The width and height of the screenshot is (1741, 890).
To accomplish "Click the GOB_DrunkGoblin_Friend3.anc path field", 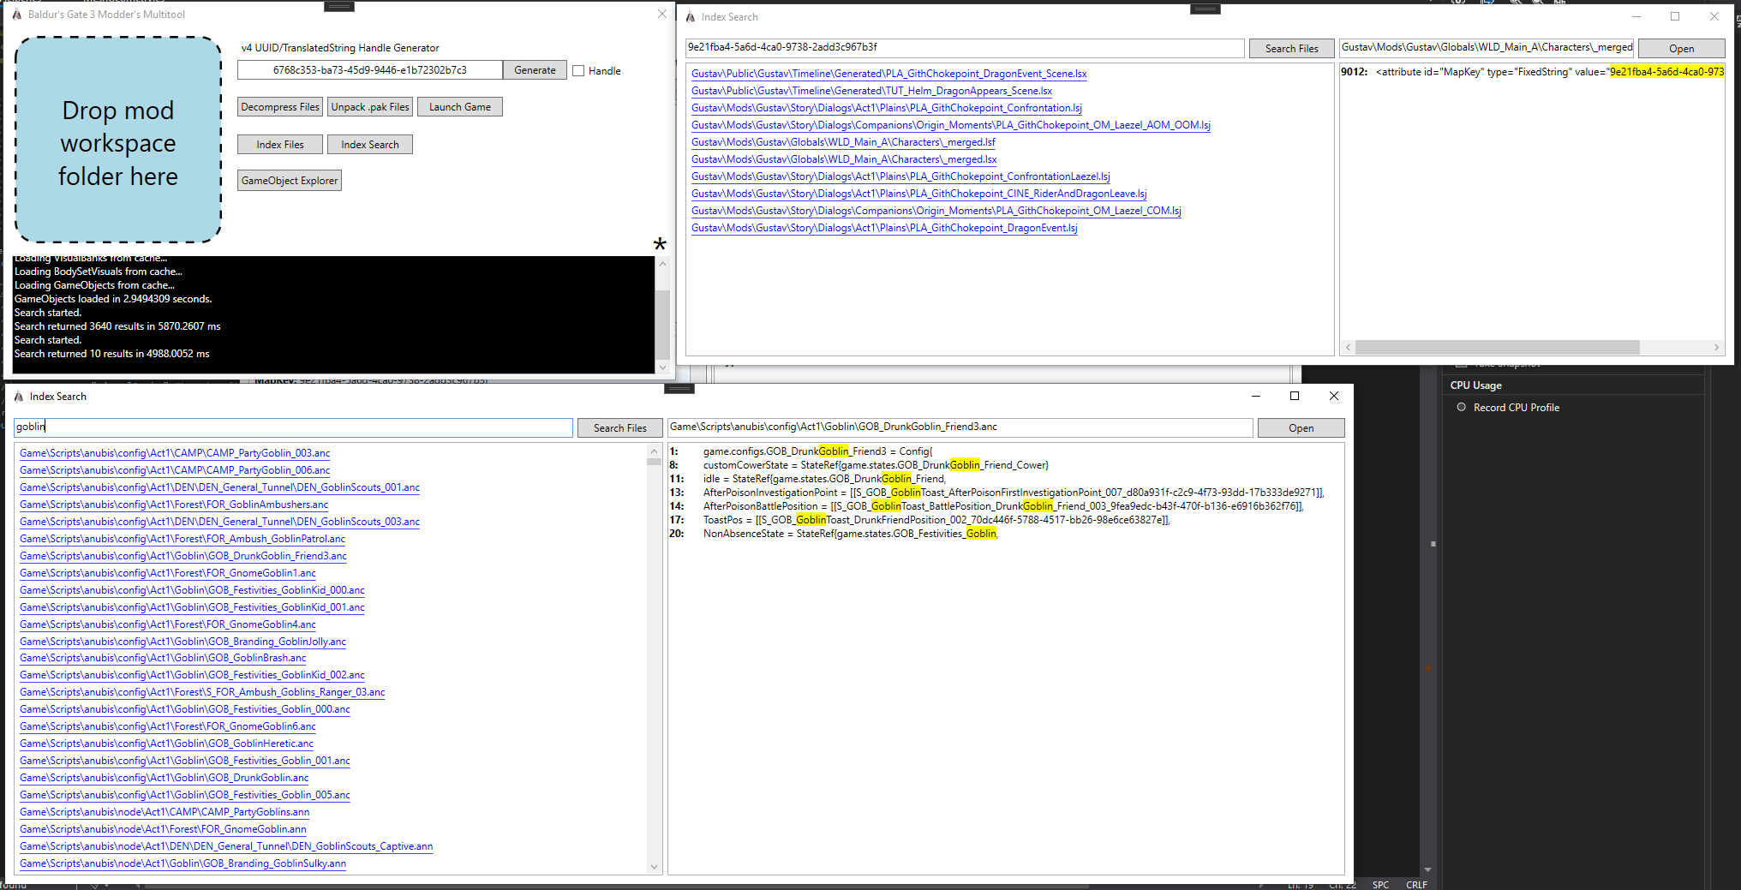I will (x=960, y=427).
